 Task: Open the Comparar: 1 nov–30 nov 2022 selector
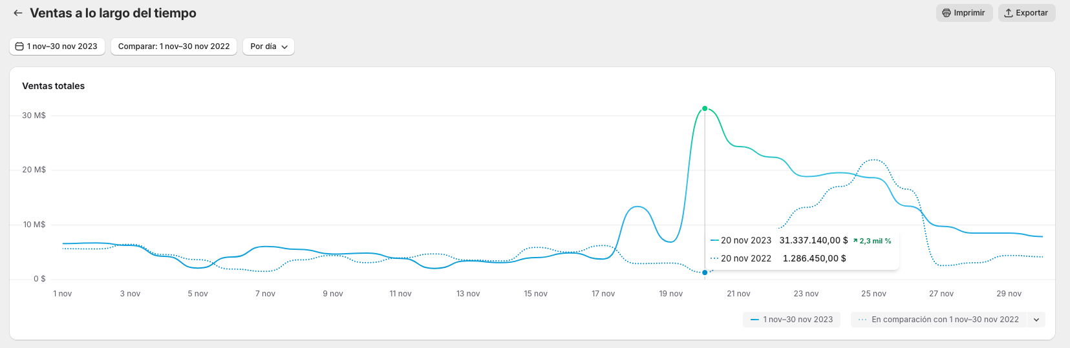pos(174,46)
